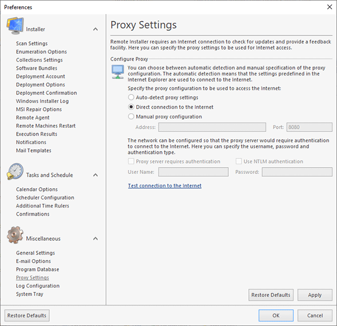Select Execution Results page
Screen dimensions: 337x326
click(37, 134)
